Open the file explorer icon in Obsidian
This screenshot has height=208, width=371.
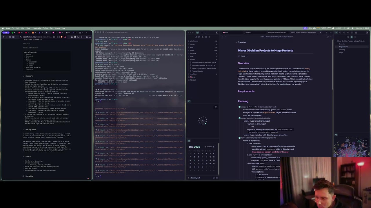pyautogui.click(x=197, y=33)
